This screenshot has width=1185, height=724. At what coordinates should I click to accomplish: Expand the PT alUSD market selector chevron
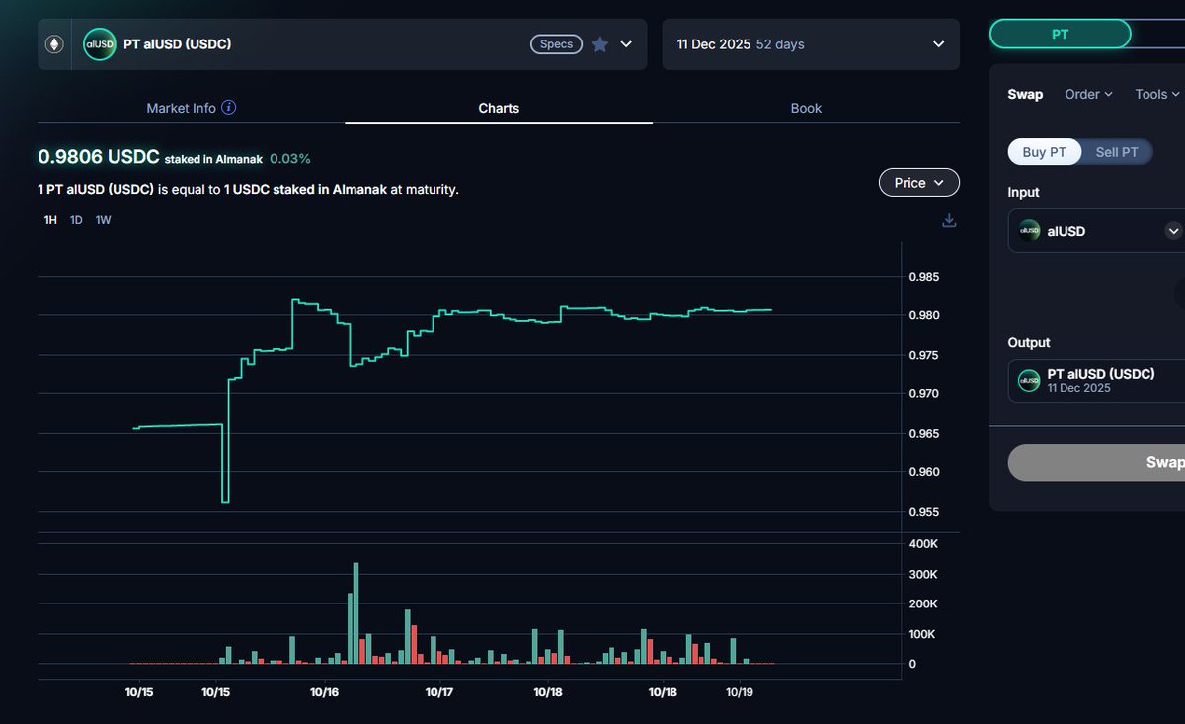pos(626,44)
